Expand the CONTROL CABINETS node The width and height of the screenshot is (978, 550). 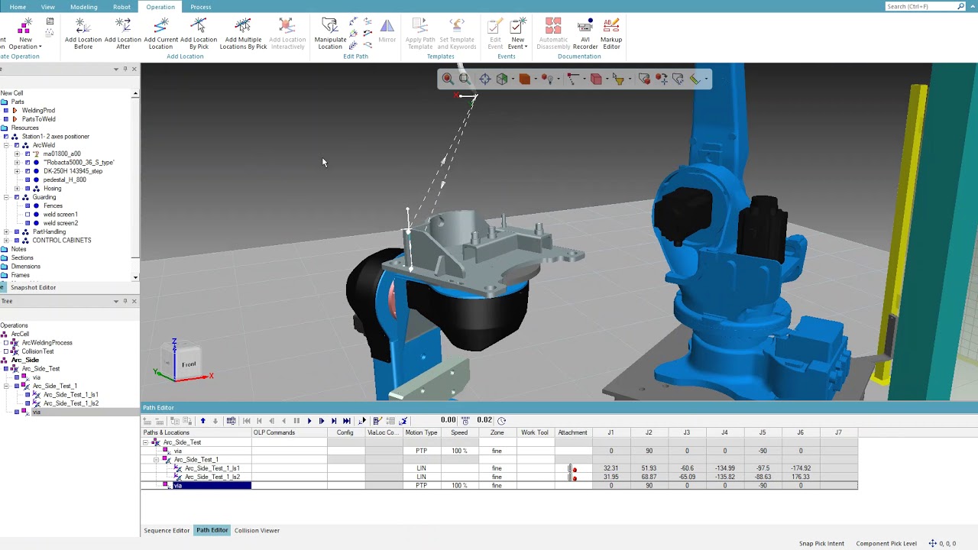pyautogui.click(x=6, y=241)
